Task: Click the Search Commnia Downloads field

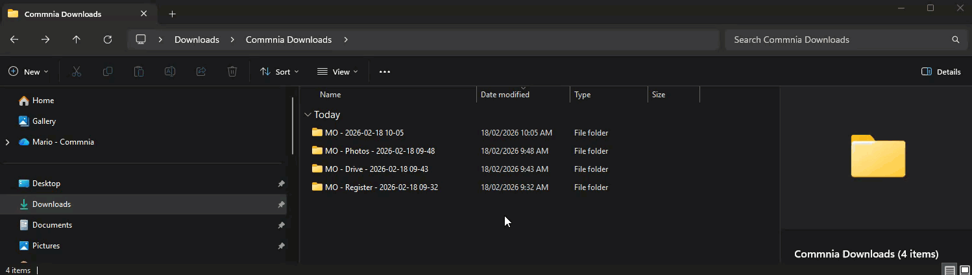Action: click(837, 40)
